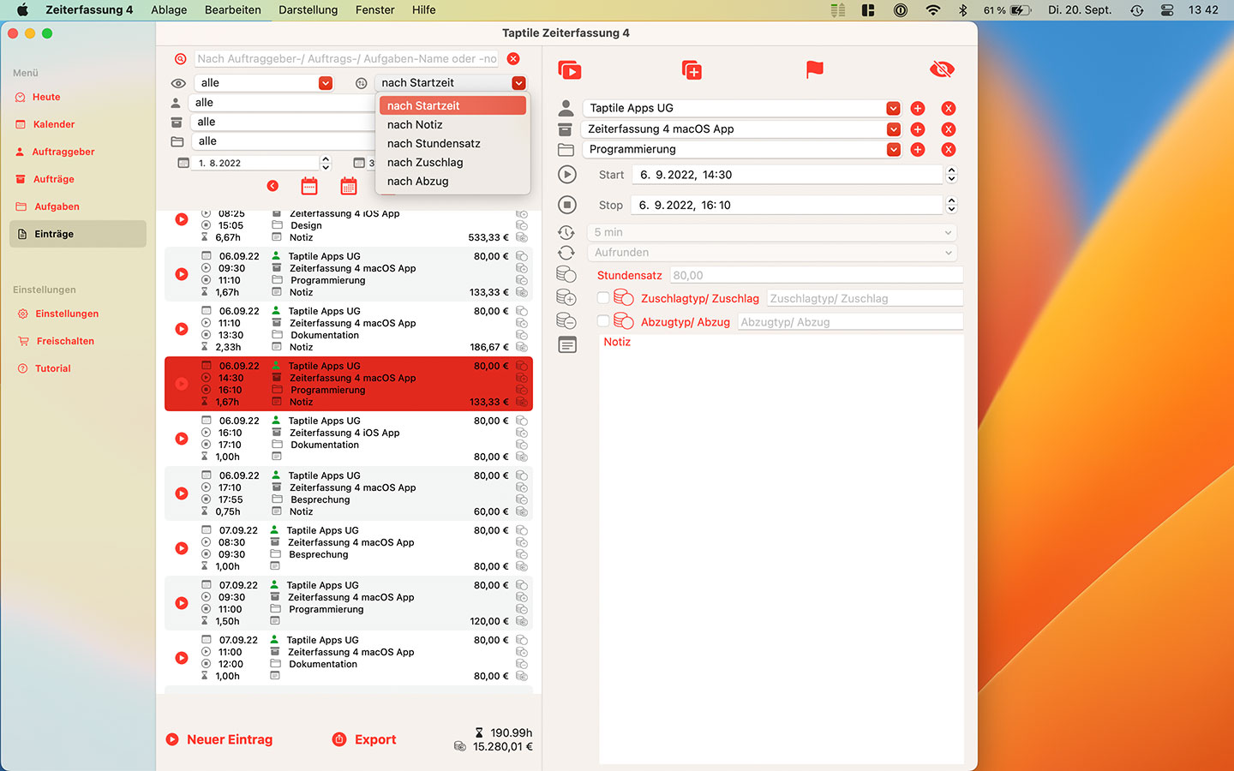Click the client filter field showing alle
This screenshot has width=1234, height=771.
(283, 103)
